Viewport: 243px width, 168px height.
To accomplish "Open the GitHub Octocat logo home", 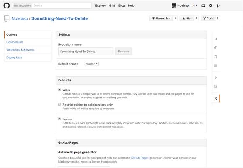I will [x=7, y=5].
